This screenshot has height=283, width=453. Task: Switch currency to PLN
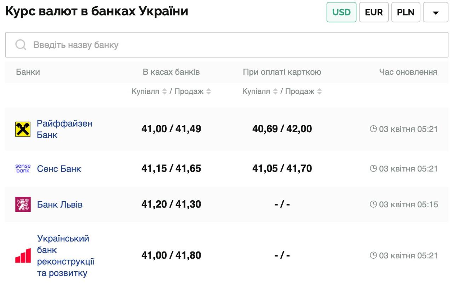[406, 12]
